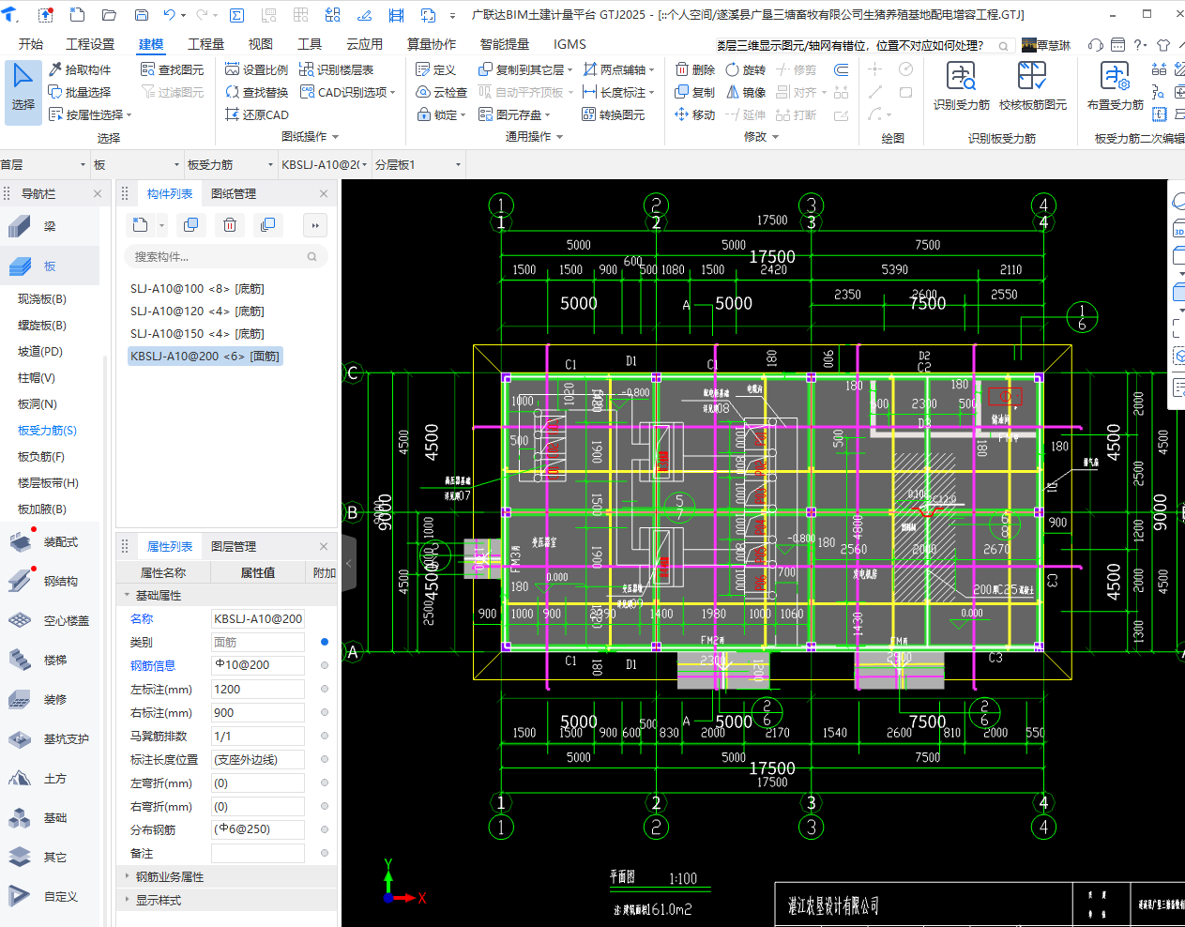Screen dimensions: 1185x927
Task: Select 现浇板(B) in the navigation list
Action: (x=42, y=299)
